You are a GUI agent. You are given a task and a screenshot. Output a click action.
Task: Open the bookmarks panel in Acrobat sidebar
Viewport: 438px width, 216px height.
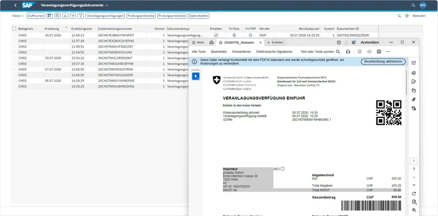pos(414,82)
